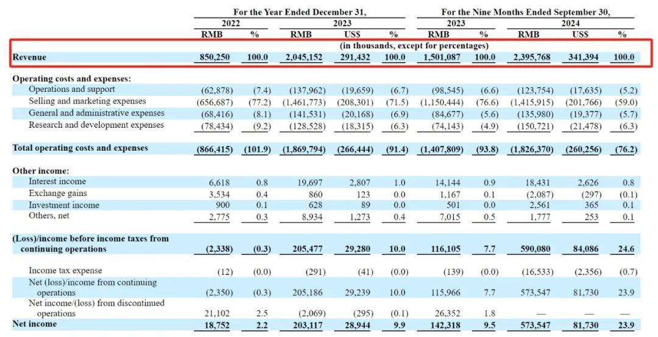Select the "Interest income" row label
The image size is (658, 337).
pyautogui.click(x=57, y=181)
